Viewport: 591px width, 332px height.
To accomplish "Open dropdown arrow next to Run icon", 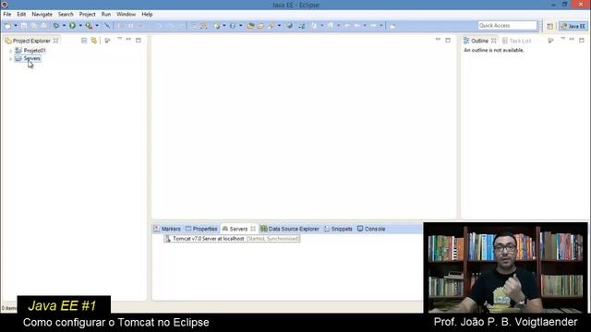I will point(80,26).
